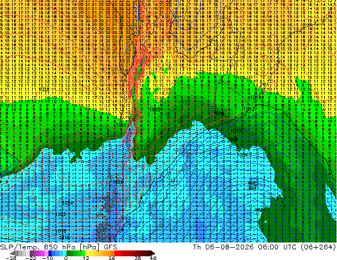Click the '48' legend value
The height and width of the screenshot is (260, 337).
pos(153,258)
